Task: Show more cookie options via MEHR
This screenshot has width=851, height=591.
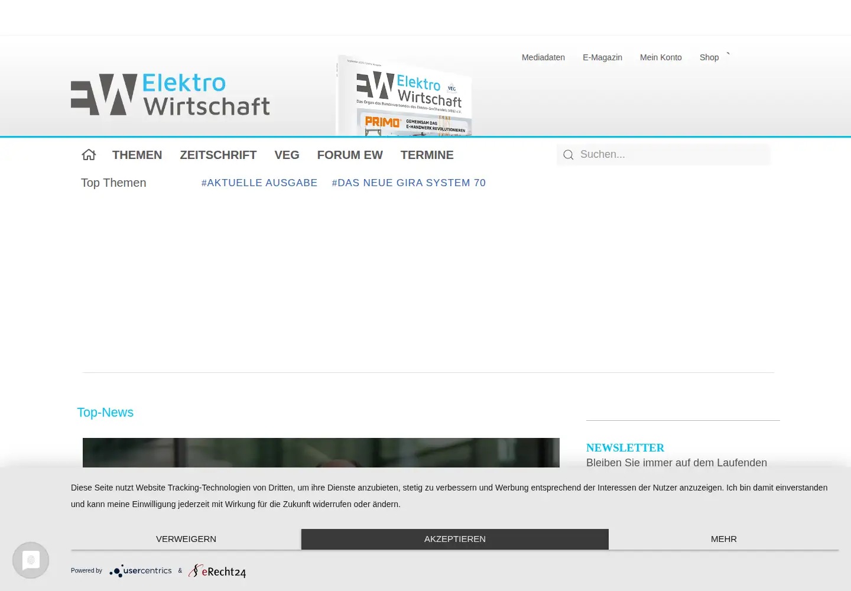Action: (x=724, y=539)
